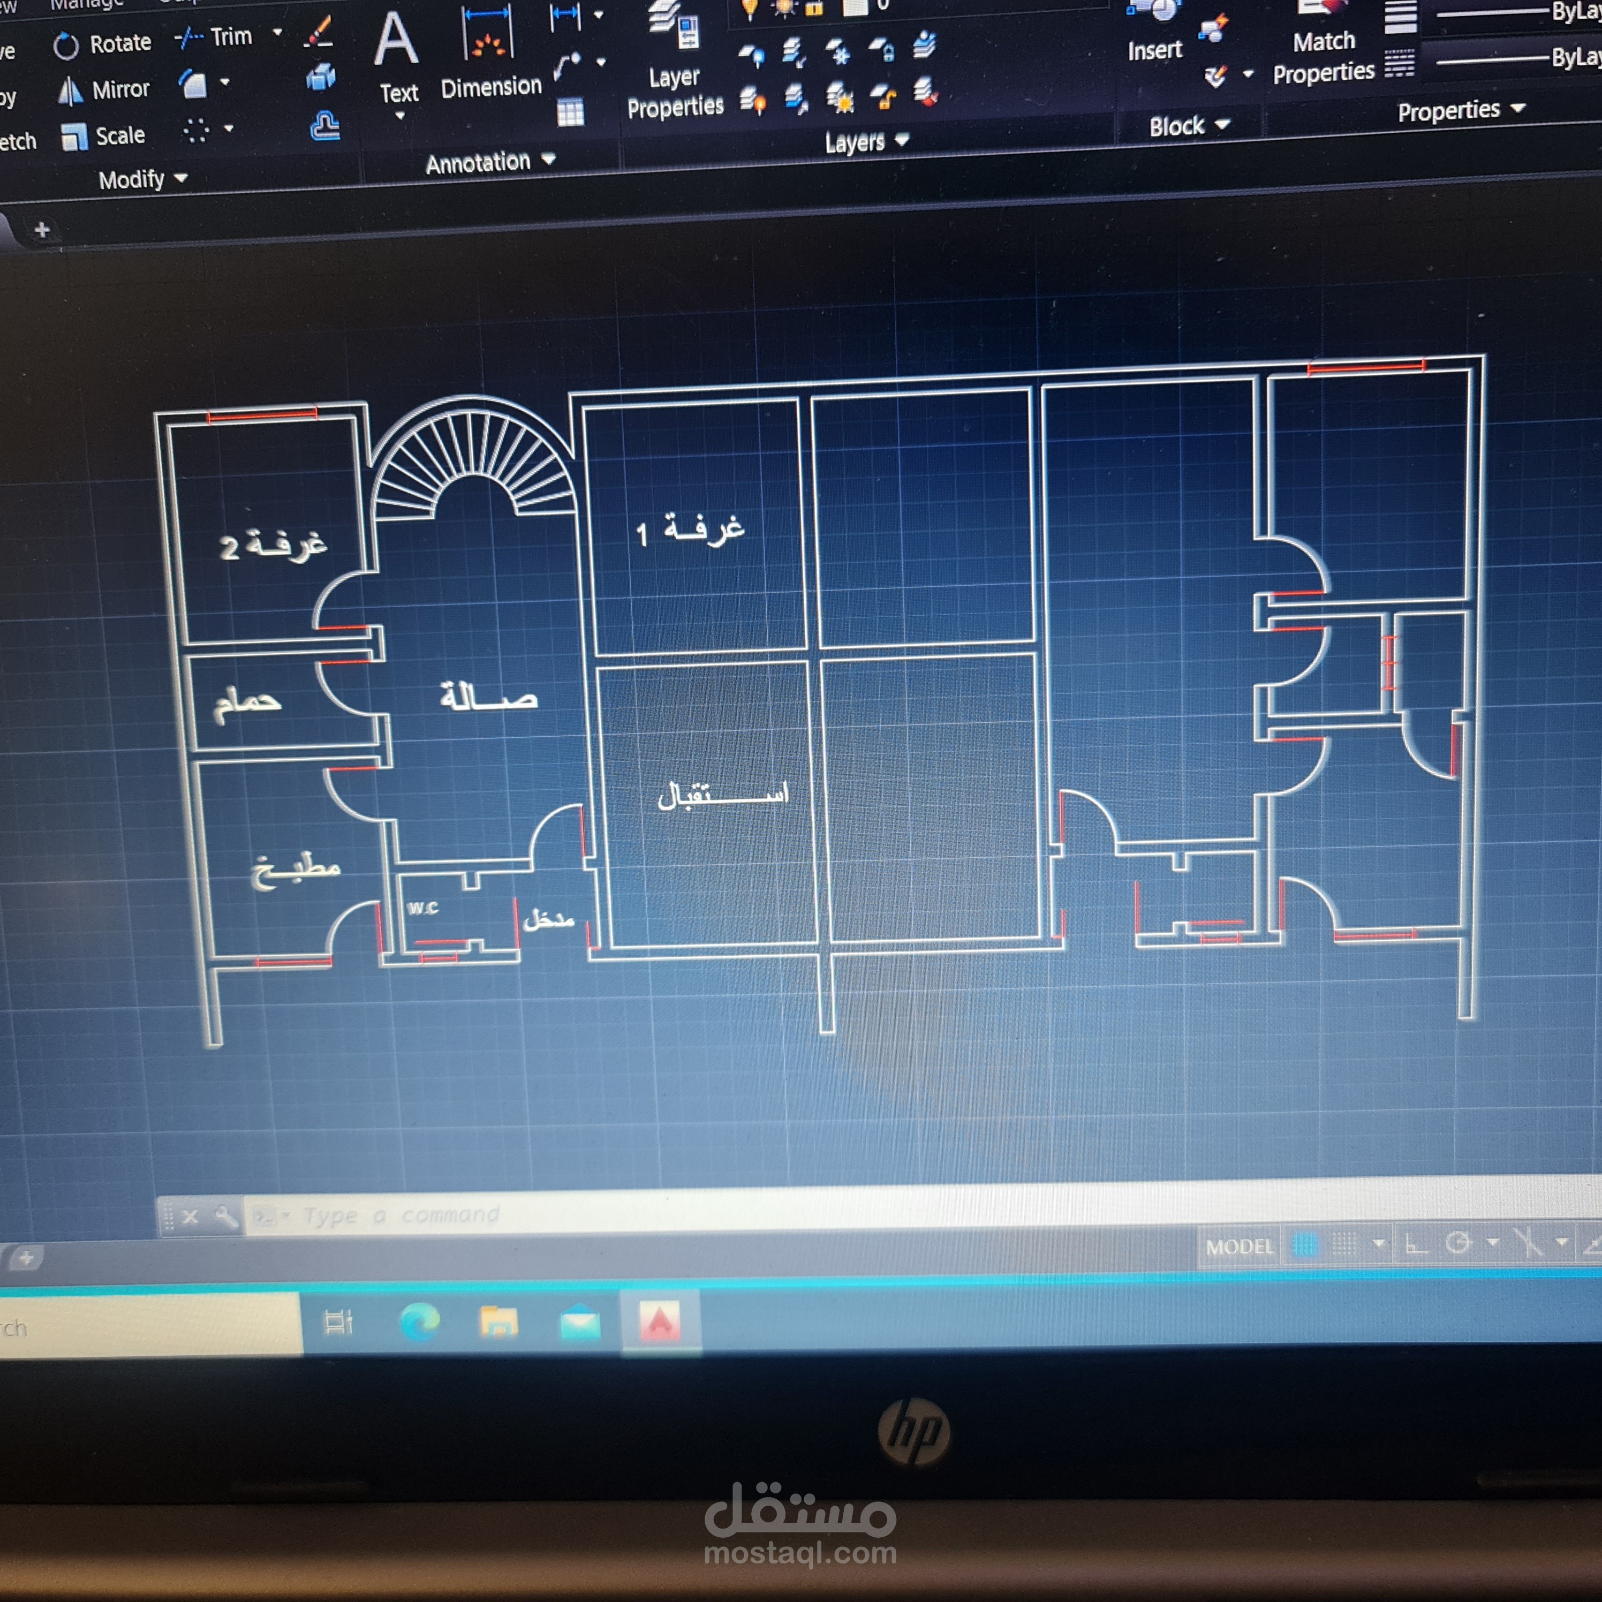Screen dimensions: 1602x1602
Task: Toggle Isometric drafting in status bar
Action: click(x=1528, y=1241)
